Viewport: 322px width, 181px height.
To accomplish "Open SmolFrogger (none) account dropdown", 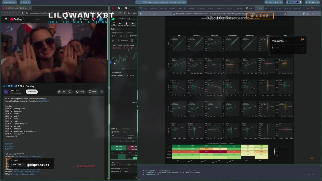I will point(127,171).
